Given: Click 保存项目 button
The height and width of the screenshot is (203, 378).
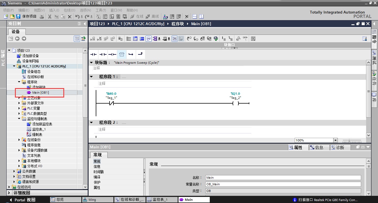Looking at the screenshot, I should (27, 17).
